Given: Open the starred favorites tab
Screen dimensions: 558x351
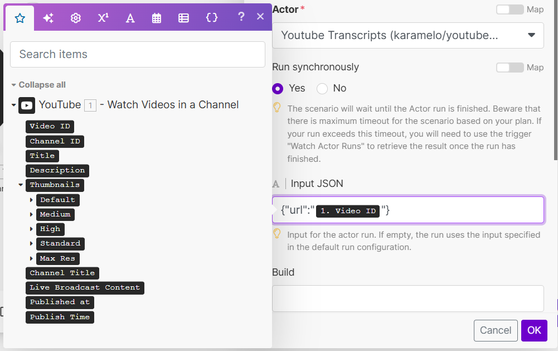Looking at the screenshot, I should [x=20, y=18].
